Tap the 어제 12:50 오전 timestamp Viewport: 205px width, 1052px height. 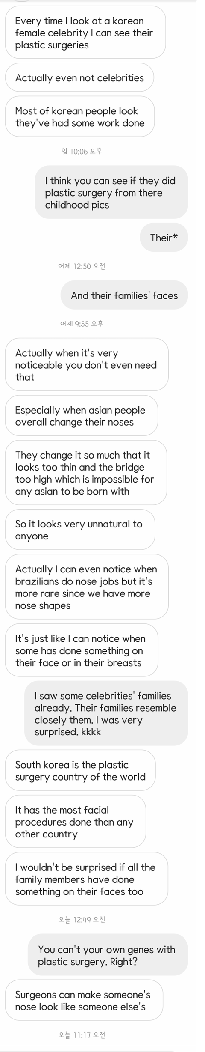point(82,266)
